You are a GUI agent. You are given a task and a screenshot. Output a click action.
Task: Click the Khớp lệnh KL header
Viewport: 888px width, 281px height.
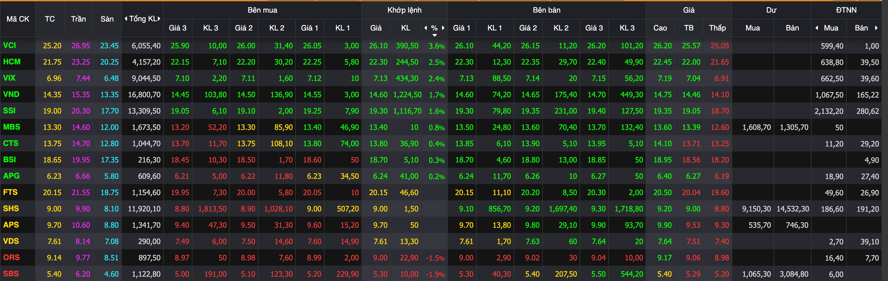pyautogui.click(x=406, y=28)
